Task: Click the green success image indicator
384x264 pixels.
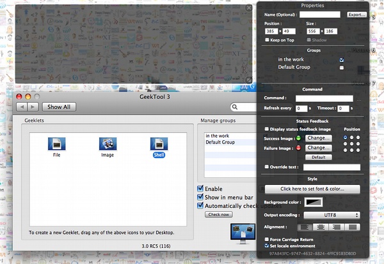Action: pyautogui.click(x=298, y=138)
